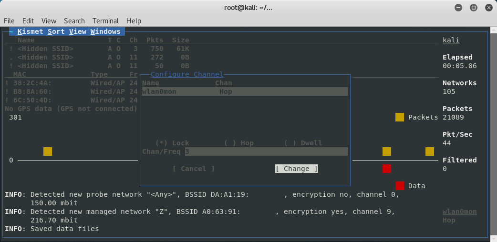The height and width of the screenshot is (242, 497).
Task: Select Hidden SSID network with 50 packets
Action: click(99, 66)
